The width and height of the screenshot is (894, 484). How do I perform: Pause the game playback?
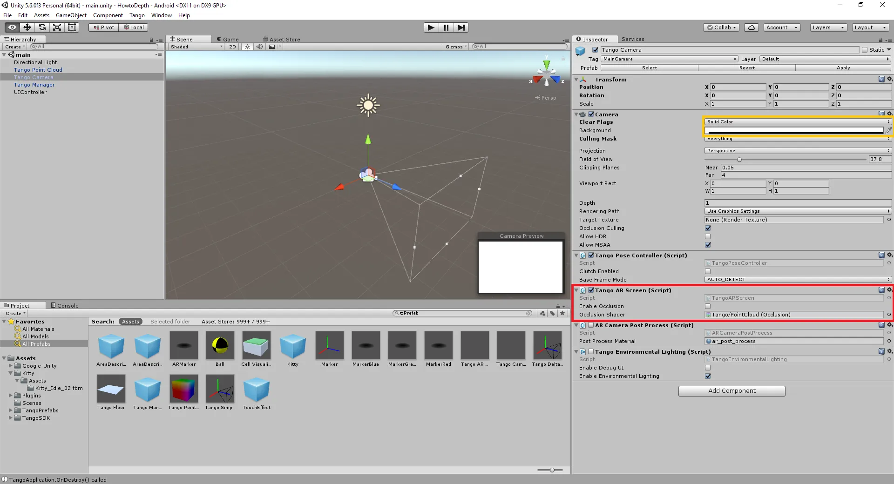[x=446, y=27]
